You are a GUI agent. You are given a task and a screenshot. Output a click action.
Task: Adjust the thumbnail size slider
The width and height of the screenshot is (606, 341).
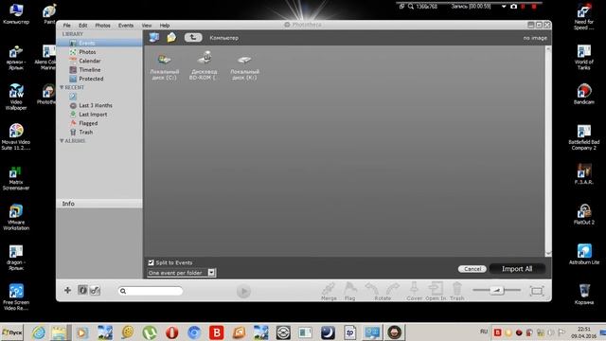point(496,290)
